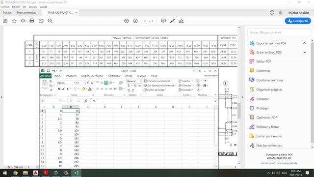The image size is (314, 177).
Task: Open the sign document tool in Acrobat
Action: coord(182,21)
